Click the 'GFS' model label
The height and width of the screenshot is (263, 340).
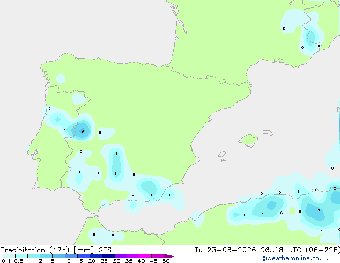[105, 250]
